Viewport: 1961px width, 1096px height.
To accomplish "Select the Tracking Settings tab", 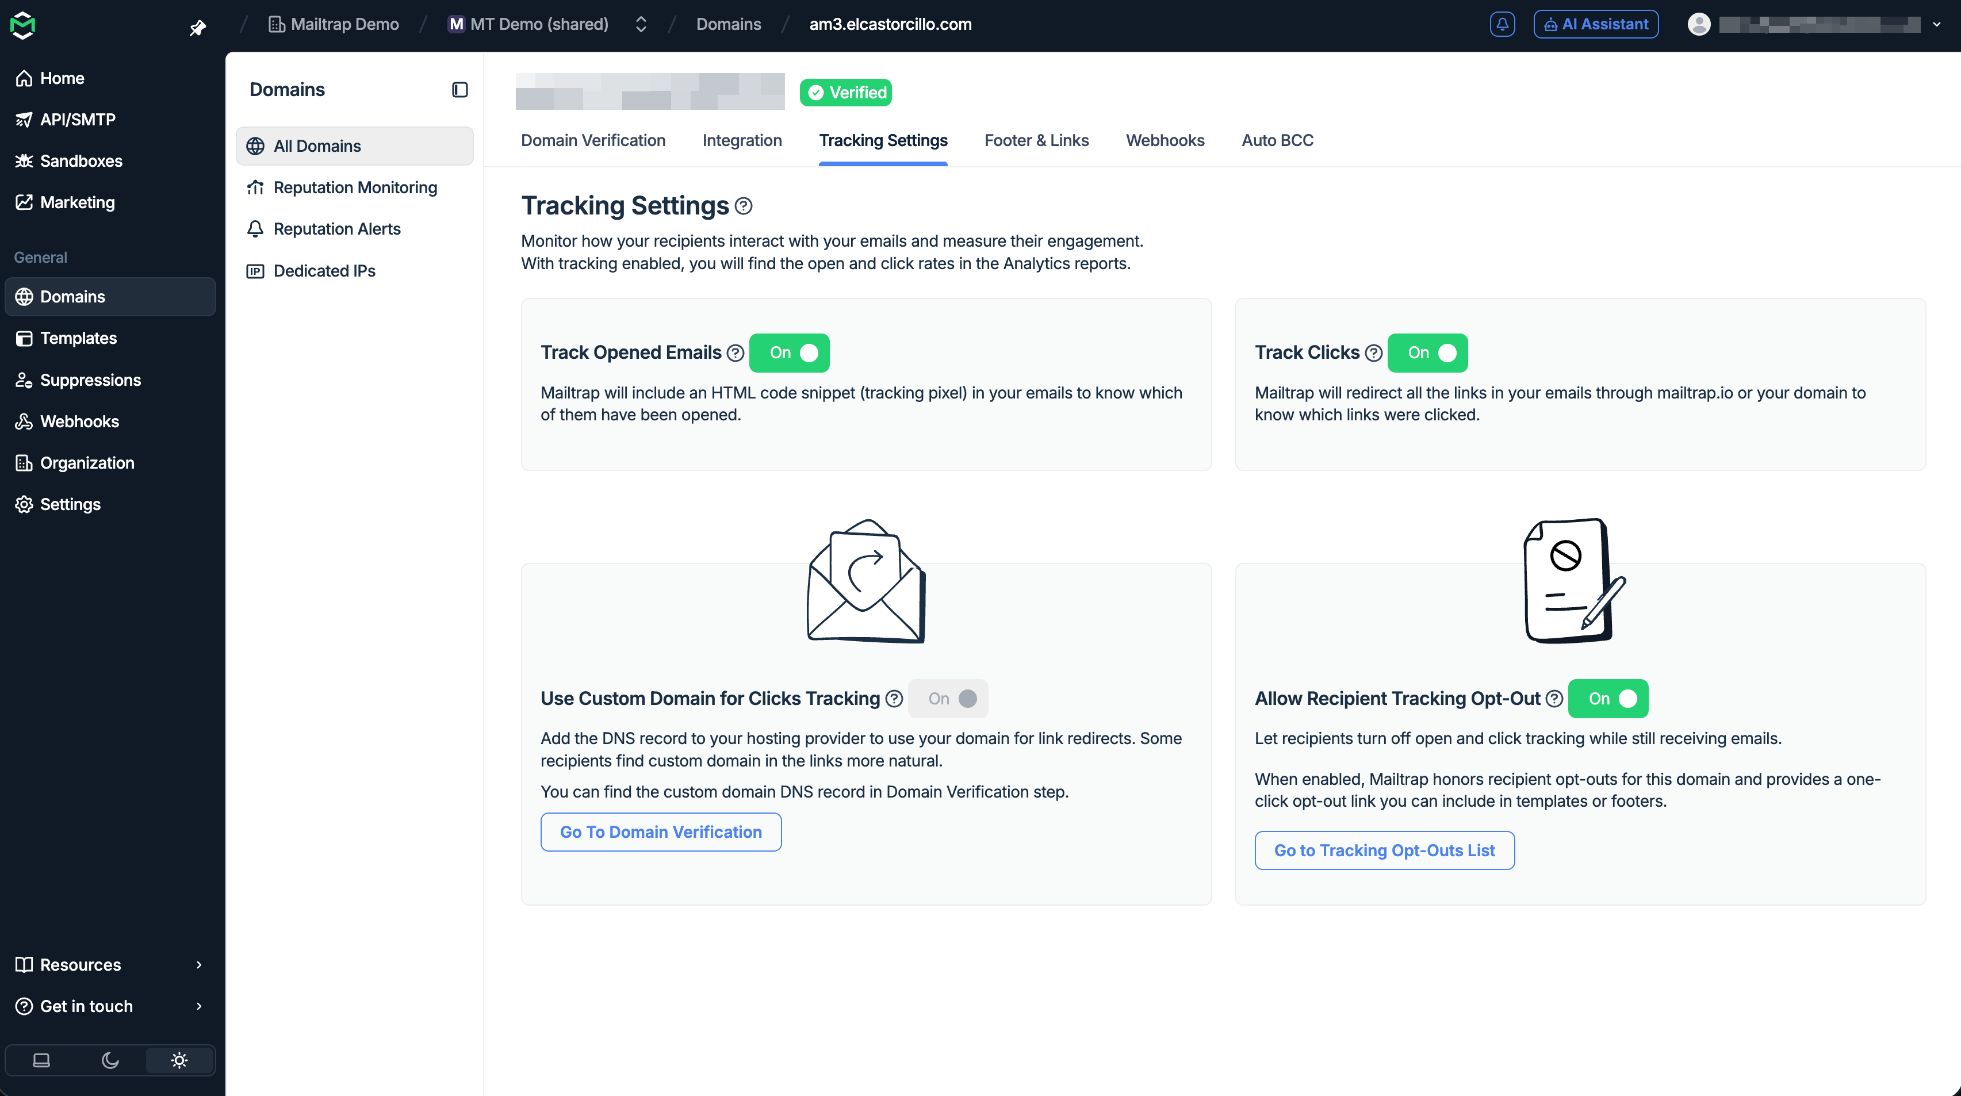I will 883,141.
